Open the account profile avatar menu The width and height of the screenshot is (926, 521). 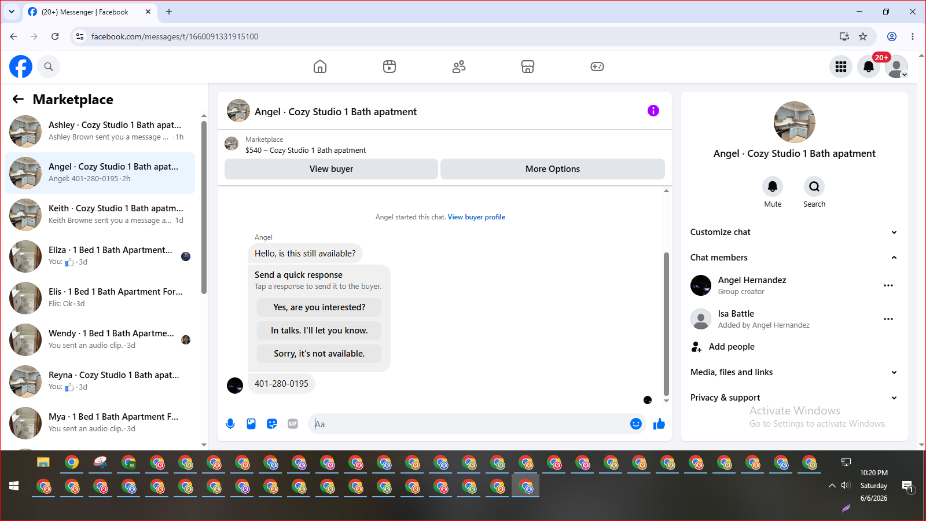coord(896,67)
